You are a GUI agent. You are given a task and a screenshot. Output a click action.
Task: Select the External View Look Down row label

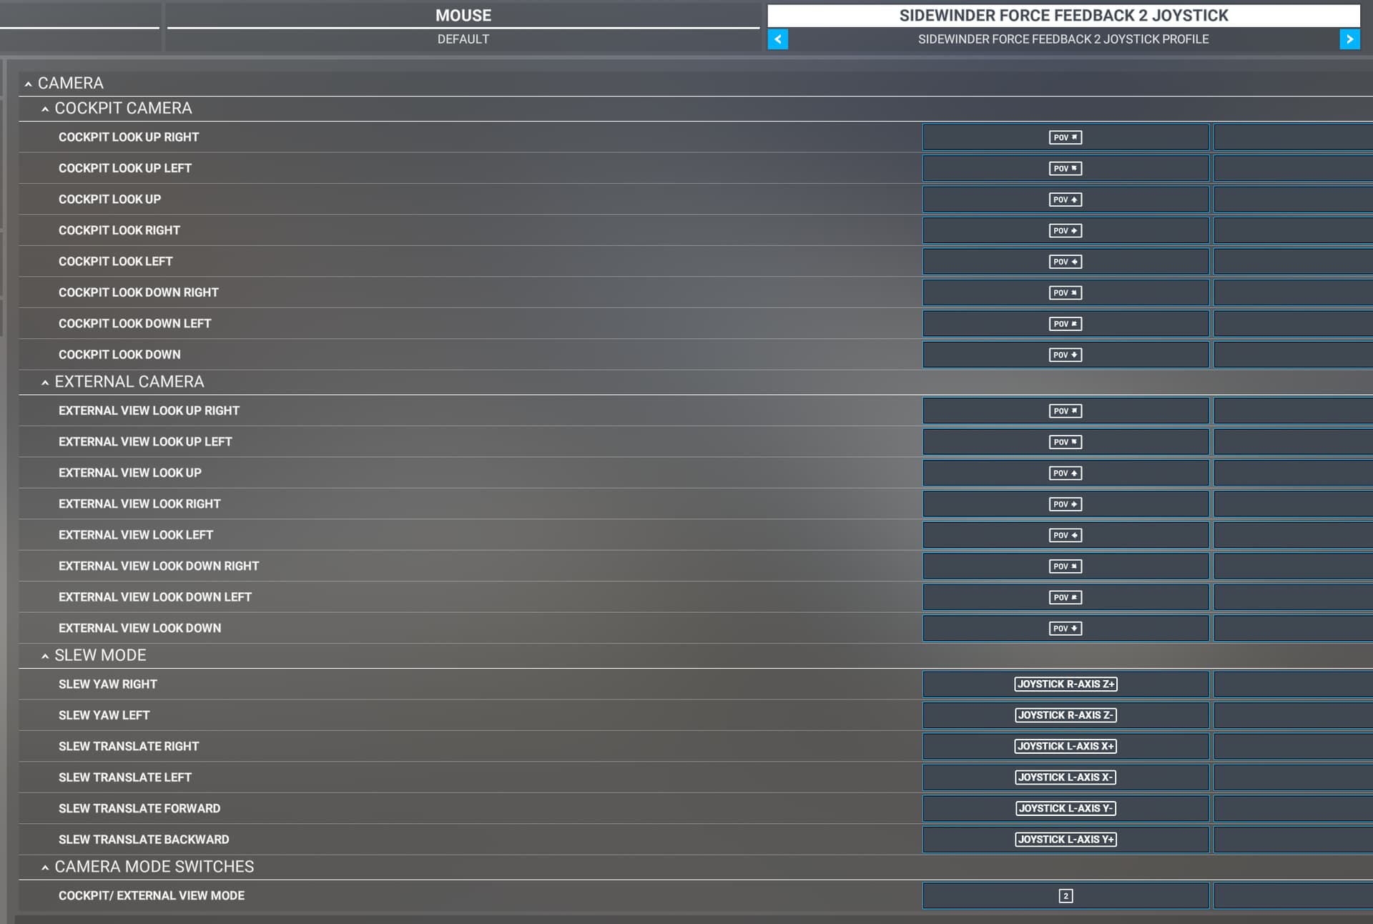139,629
